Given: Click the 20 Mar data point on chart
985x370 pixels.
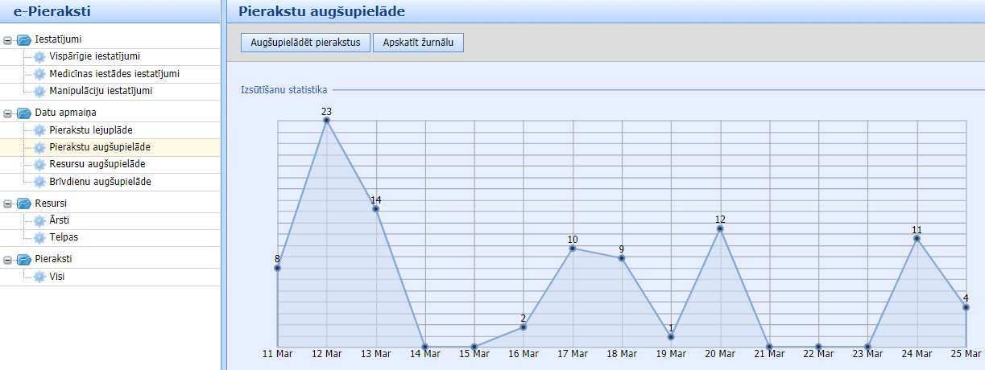Looking at the screenshot, I should pyautogui.click(x=720, y=229).
